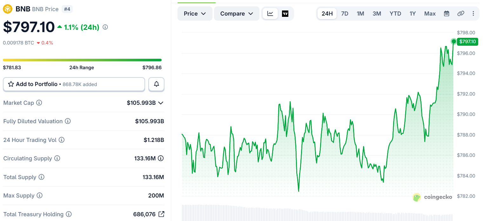Click the star icon in Add to Portfolio
The width and height of the screenshot is (483, 221).
pyautogui.click(x=11, y=84)
